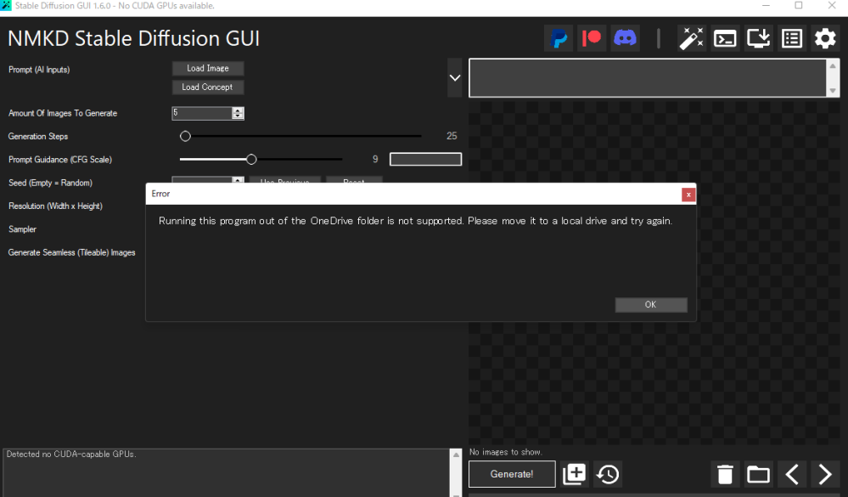
Task: Decrease image amount with the down stepper
Action: 238,116
